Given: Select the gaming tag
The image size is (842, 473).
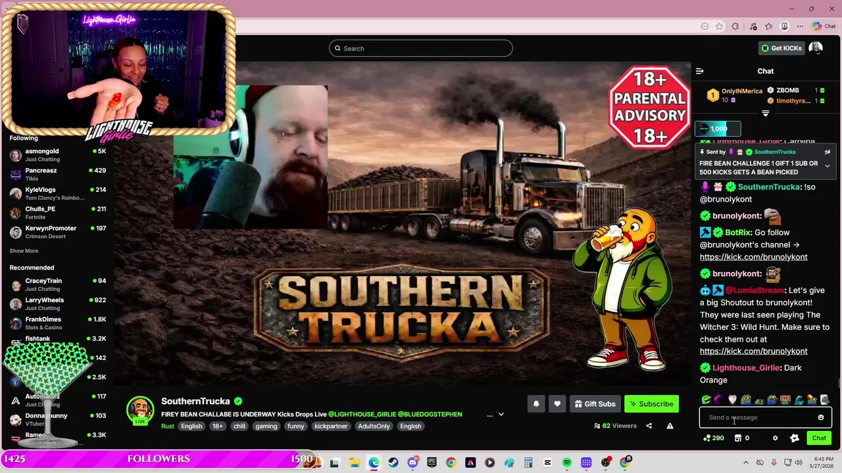Looking at the screenshot, I should (x=266, y=426).
